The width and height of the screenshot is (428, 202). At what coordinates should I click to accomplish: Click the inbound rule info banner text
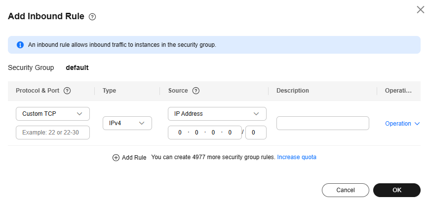pos(122,45)
